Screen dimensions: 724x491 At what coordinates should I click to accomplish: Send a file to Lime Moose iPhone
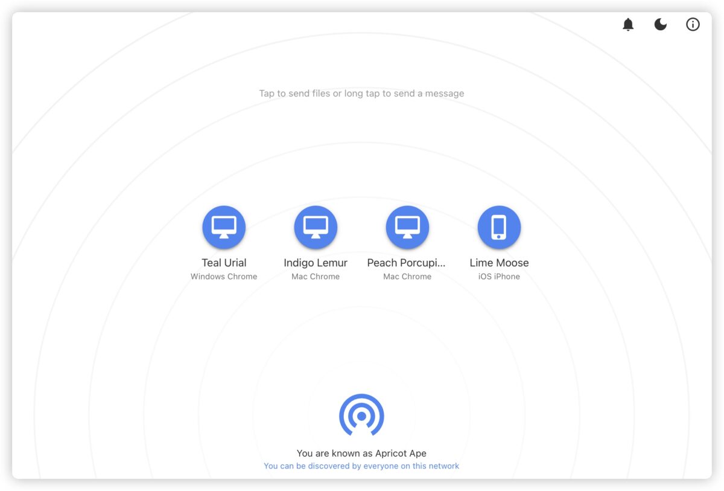pyautogui.click(x=499, y=226)
